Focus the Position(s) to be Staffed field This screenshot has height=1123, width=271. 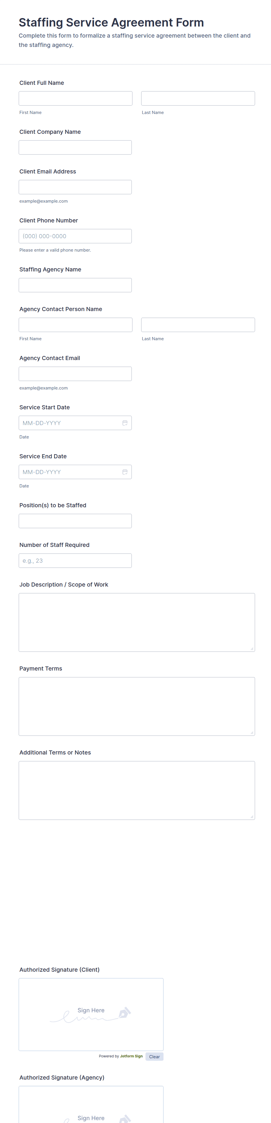click(x=75, y=521)
